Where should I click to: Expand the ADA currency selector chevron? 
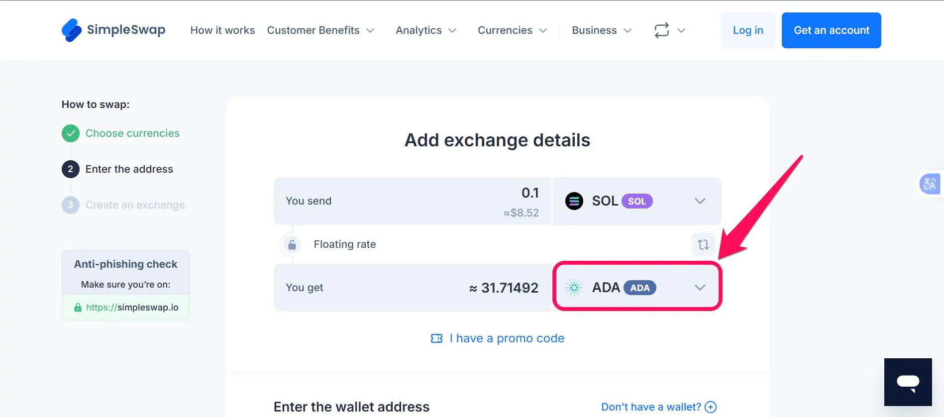pyautogui.click(x=700, y=287)
